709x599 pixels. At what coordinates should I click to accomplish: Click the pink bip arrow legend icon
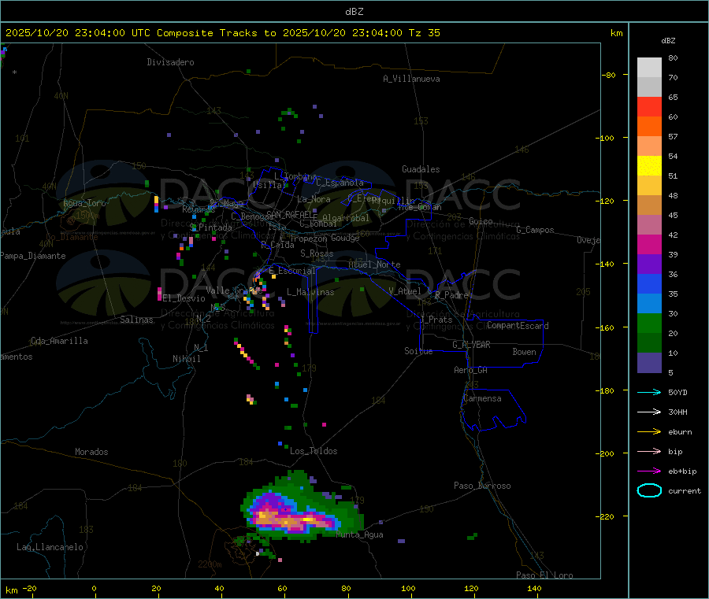point(649,451)
